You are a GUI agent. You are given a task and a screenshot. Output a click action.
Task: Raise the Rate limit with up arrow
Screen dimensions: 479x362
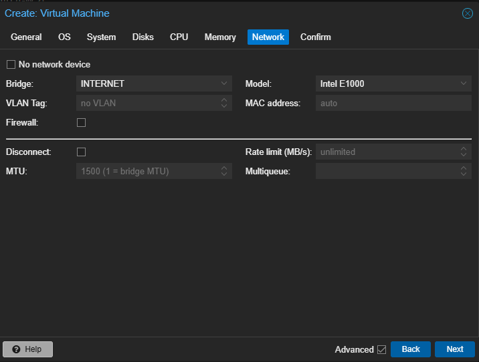coord(464,149)
